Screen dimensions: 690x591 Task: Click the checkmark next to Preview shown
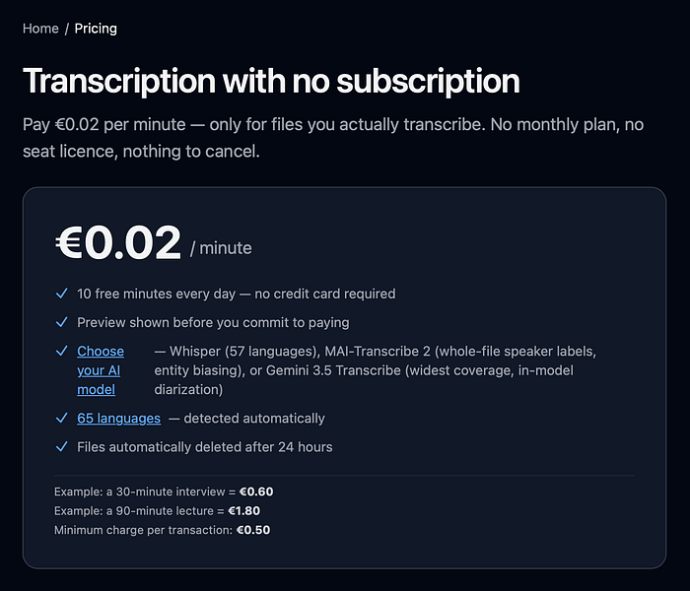pos(61,322)
